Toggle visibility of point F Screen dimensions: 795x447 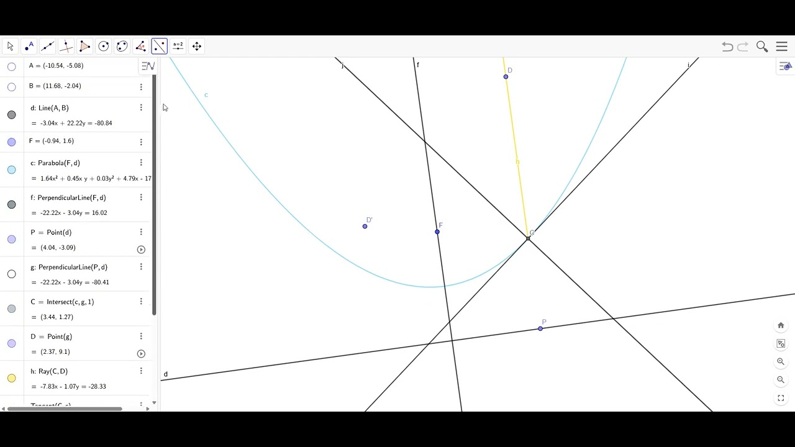tap(11, 142)
